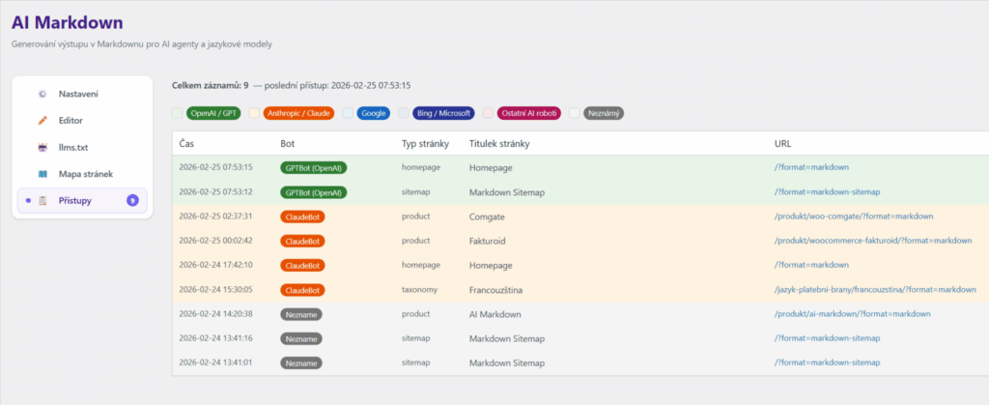989x405 pixels.
Task: Click the Nastavení gear icon
Action: pos(42,94)
